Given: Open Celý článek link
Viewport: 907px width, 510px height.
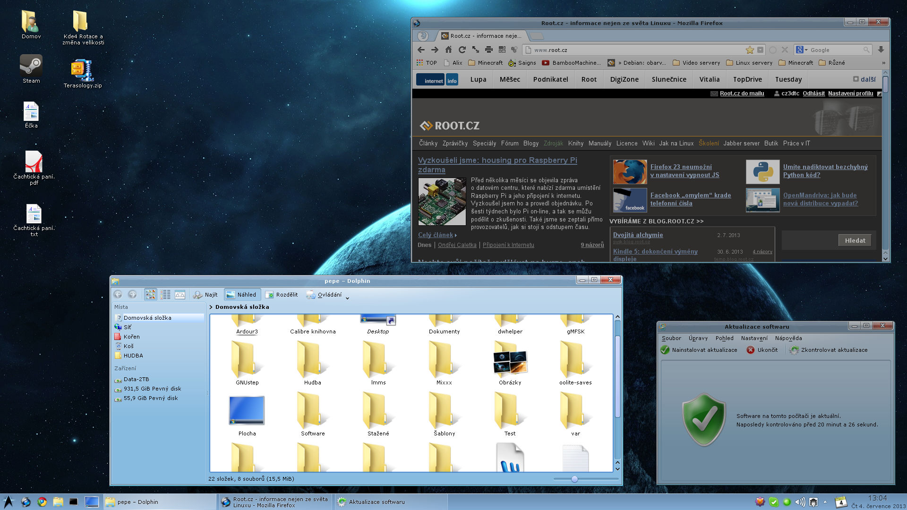Looking at the screenshot, I should [x=436, y=235].
